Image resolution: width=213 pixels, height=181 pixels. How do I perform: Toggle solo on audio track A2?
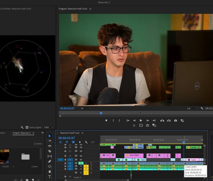[86, 166]
